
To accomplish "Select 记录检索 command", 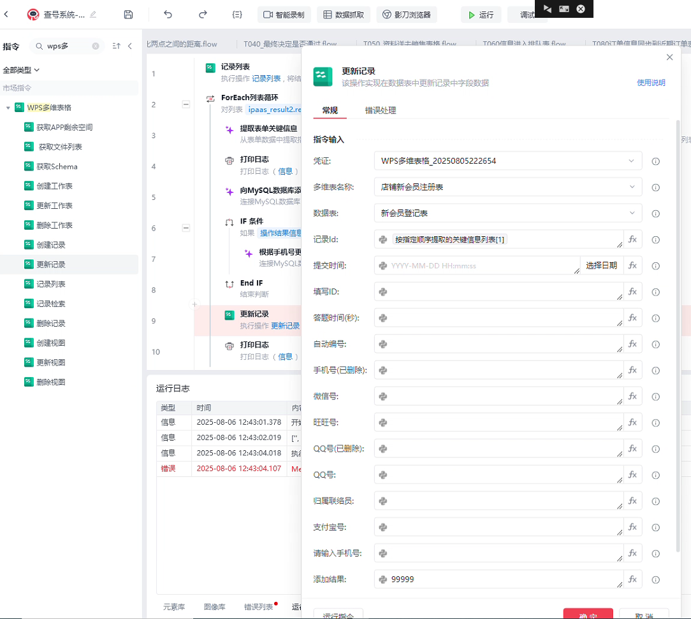I will 51,303.
